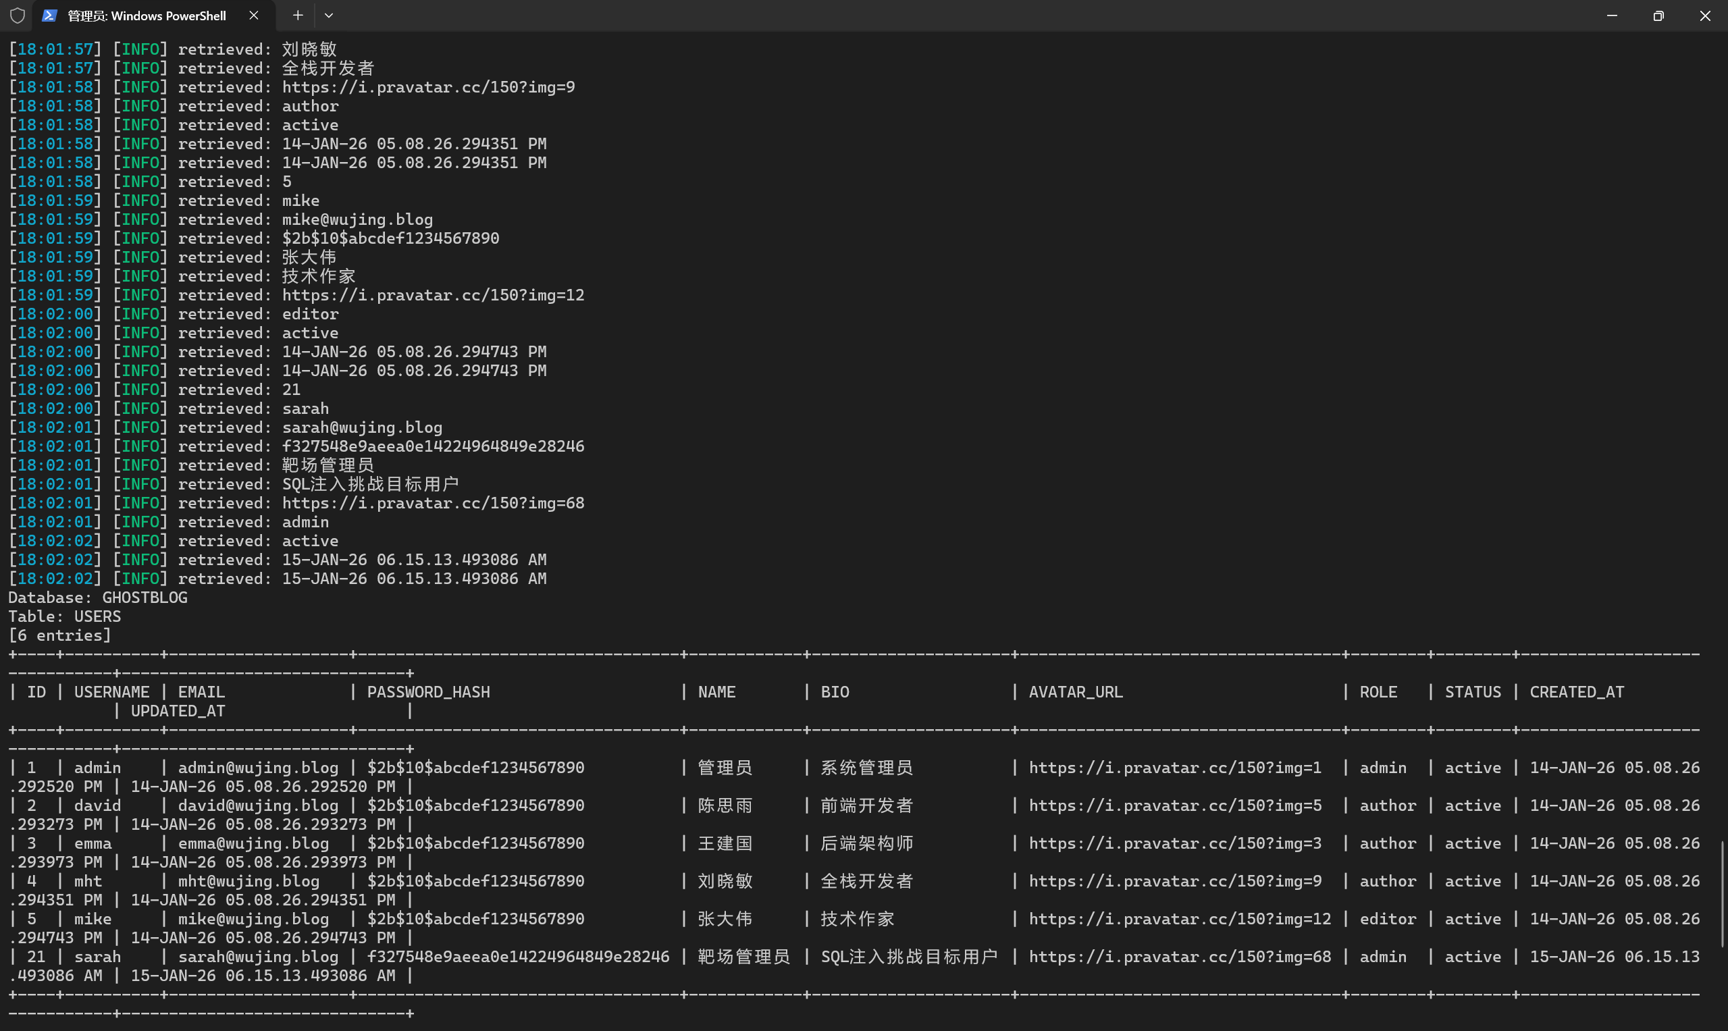Open a new tab with the plus button
Screen dimensions: 1728x1031
tap(297, 16)
